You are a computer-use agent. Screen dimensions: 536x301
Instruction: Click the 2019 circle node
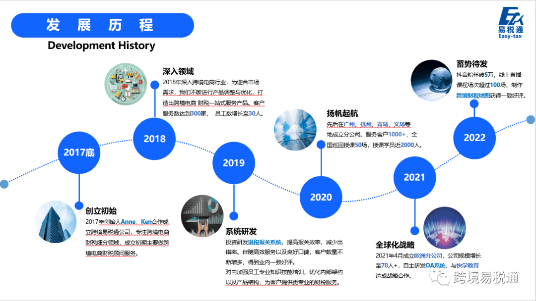tap(233, 162)
